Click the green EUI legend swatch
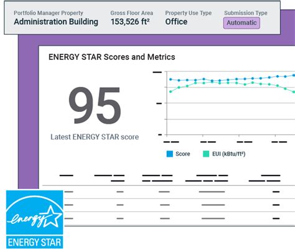295x250 pixels. (x=206, y=154)
